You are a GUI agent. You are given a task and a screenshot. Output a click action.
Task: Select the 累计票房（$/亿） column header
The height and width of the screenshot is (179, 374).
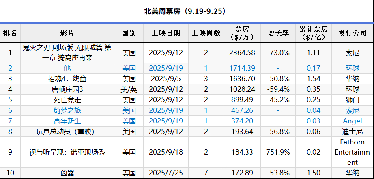314,33
